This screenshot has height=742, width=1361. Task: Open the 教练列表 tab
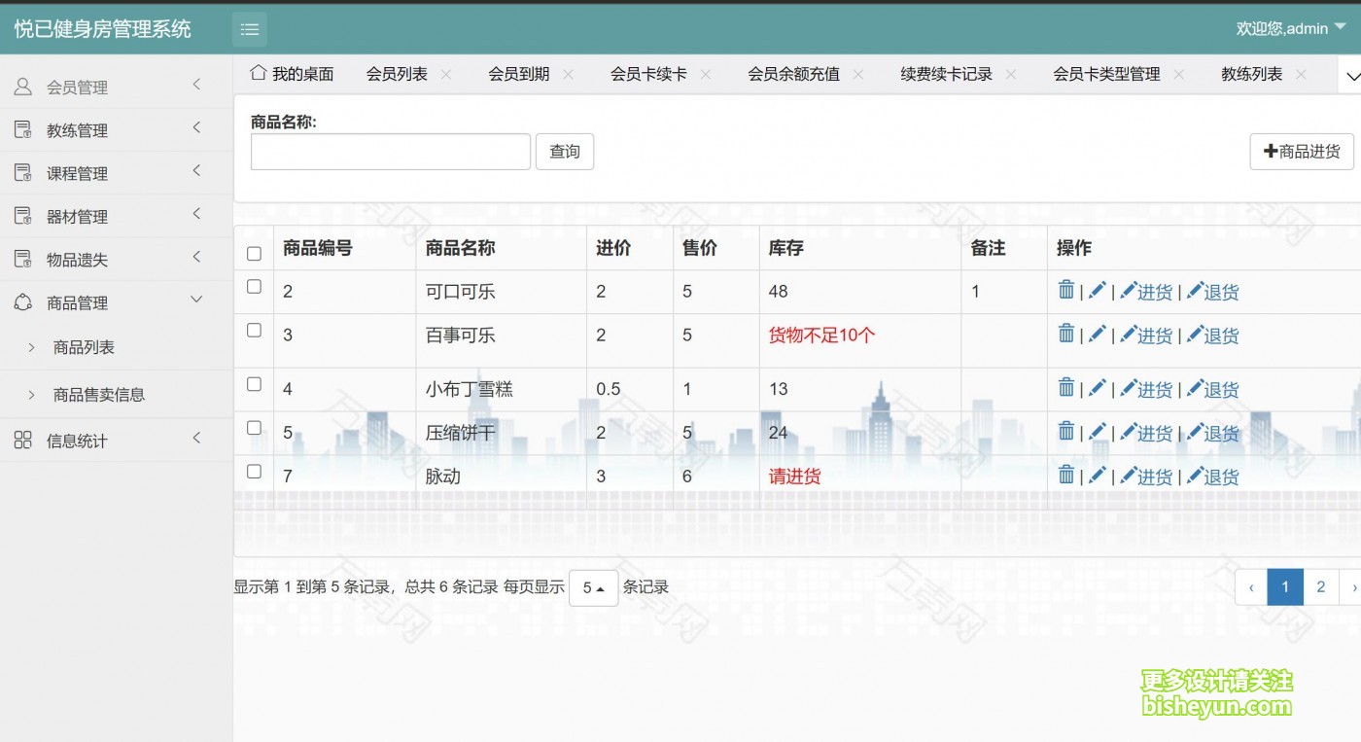click(1250, 73)
